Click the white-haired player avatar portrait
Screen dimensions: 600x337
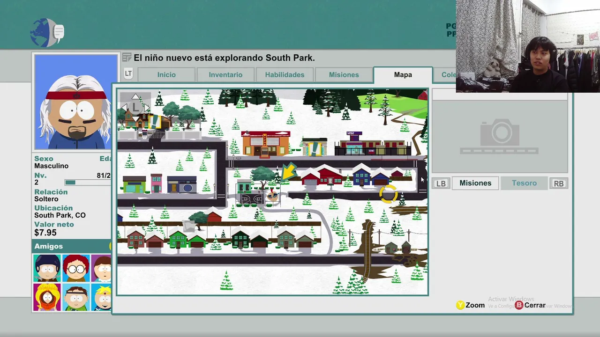click(x=76, y=102)
